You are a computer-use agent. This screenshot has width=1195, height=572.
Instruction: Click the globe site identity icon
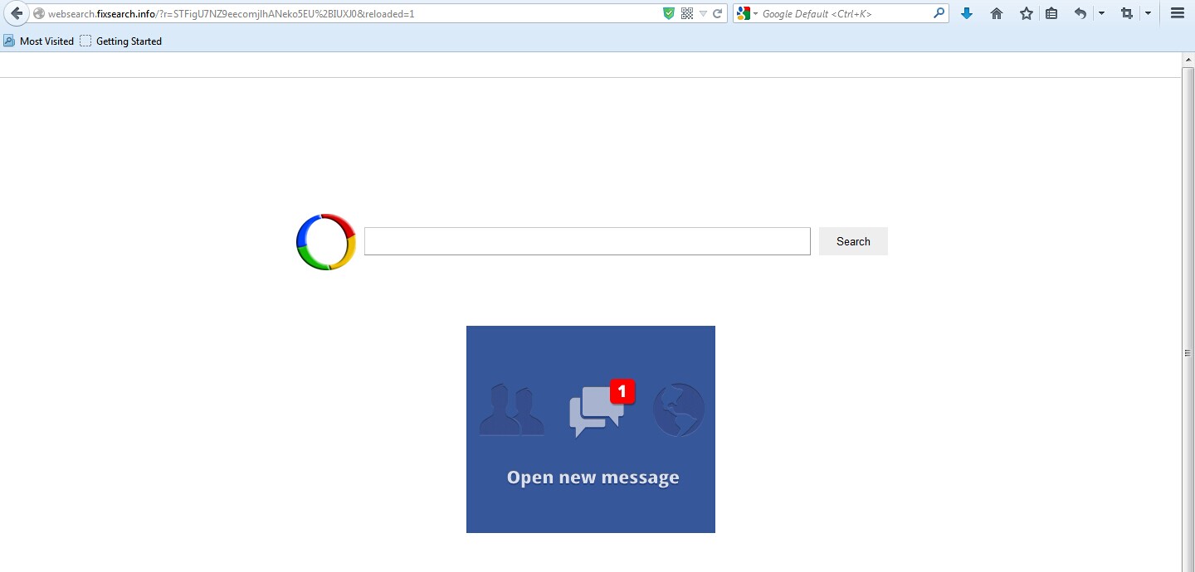coord(38,13)
